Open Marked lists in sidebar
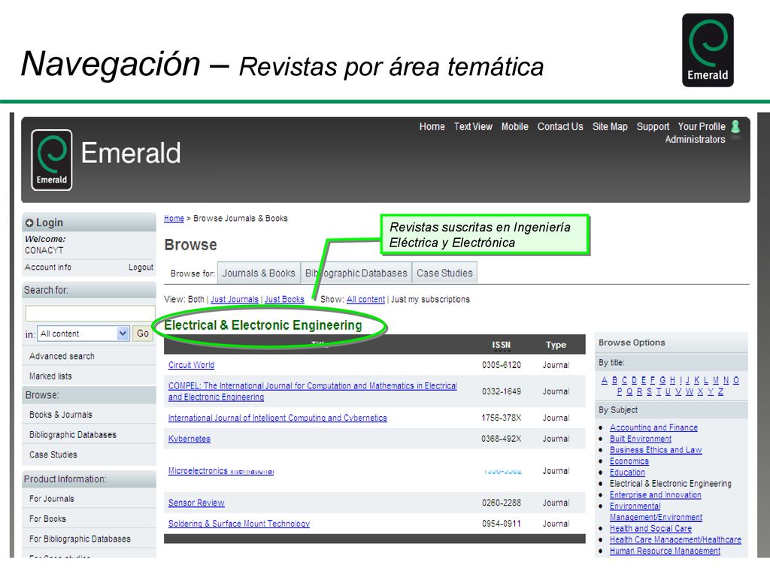This screenshot has width=770, height=577. [50, 376]
